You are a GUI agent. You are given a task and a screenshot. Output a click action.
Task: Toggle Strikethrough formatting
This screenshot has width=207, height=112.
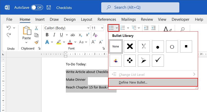[x=73, y=35]
